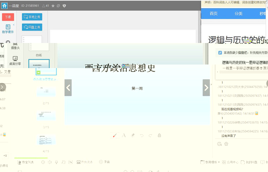Viewport: 268px width, 172px height.
Task: Click the home icon in the title bar
Action: click(x=4, y=6)
